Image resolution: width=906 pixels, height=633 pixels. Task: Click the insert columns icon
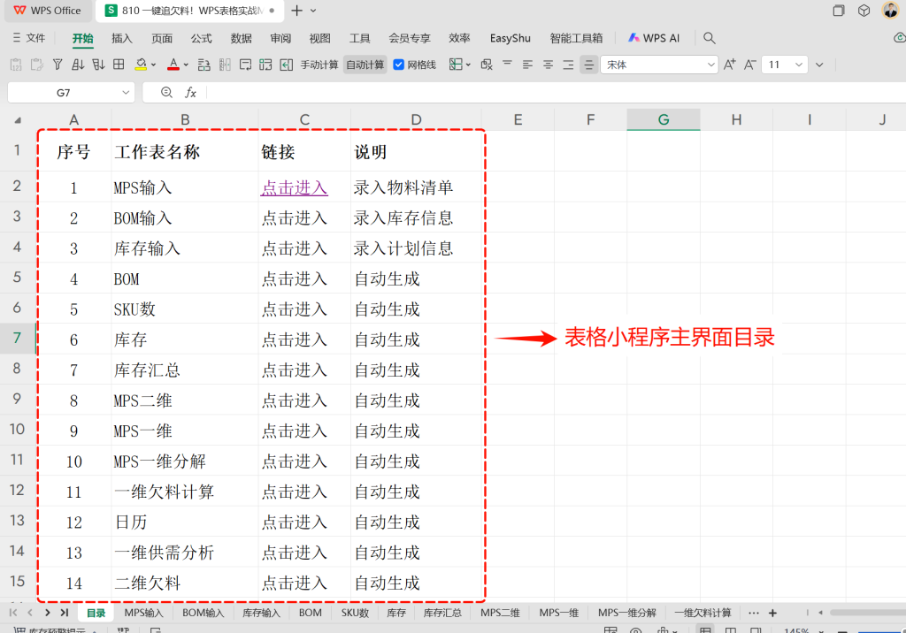pyautogui.click(x=225, y=65)
